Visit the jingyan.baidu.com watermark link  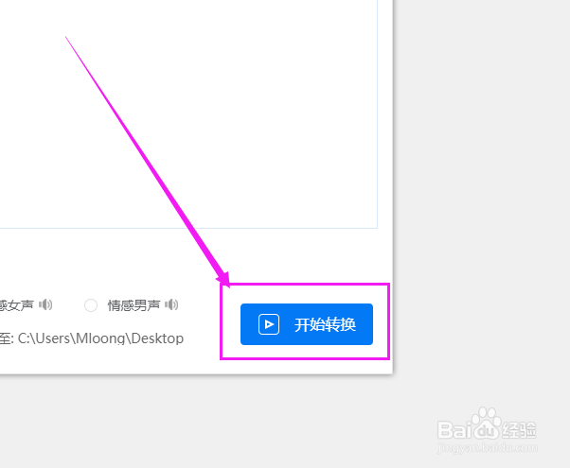pos(487,447)
